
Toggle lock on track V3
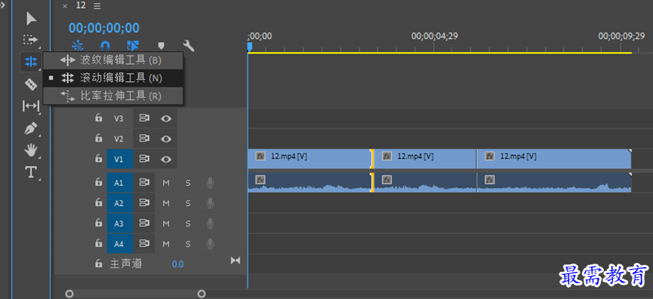tap(99, 118)
